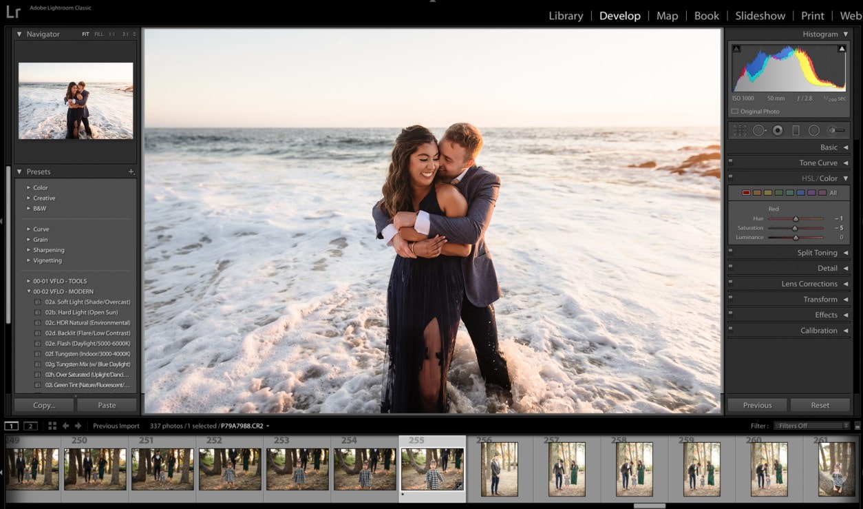This screenshot has width=863, height=509.
Task: Select the Adjustment Brush tool
Action: pyautogui.click(x=835, y=130)
